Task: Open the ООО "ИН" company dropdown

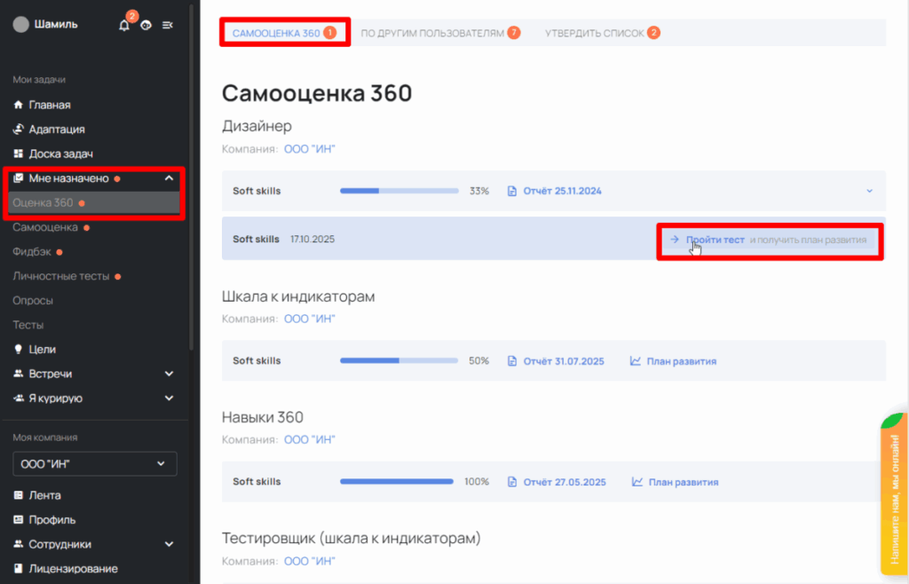Action: click(94, 463)
